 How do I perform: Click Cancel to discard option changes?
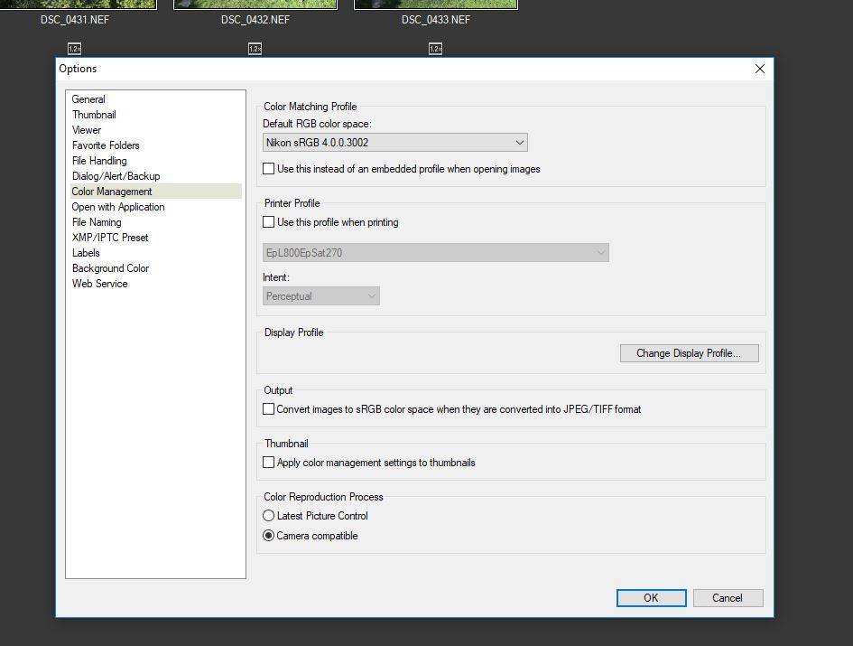pos(728,598)
